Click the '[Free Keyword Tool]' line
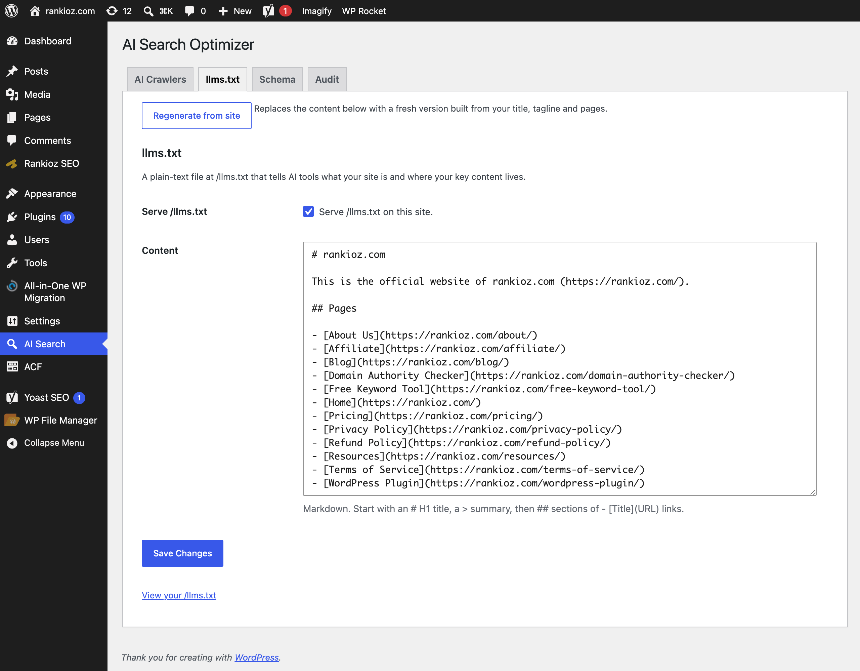 point(483,389)
